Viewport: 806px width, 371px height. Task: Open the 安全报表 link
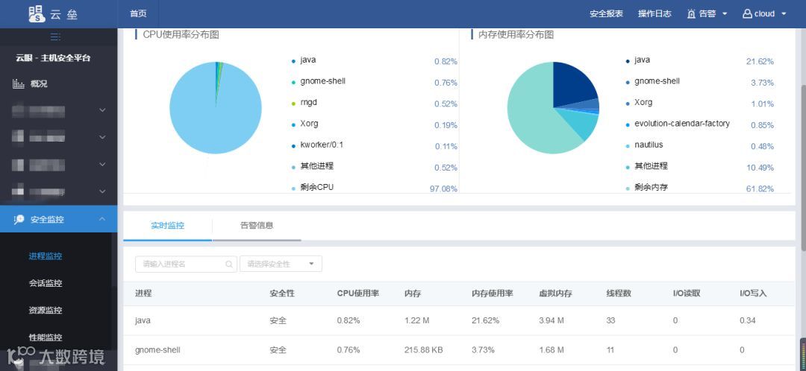click(x=607, y=14)
